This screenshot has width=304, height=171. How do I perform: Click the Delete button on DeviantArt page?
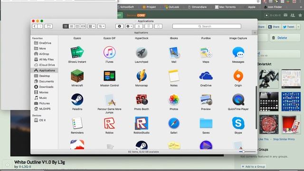point(285,38)
